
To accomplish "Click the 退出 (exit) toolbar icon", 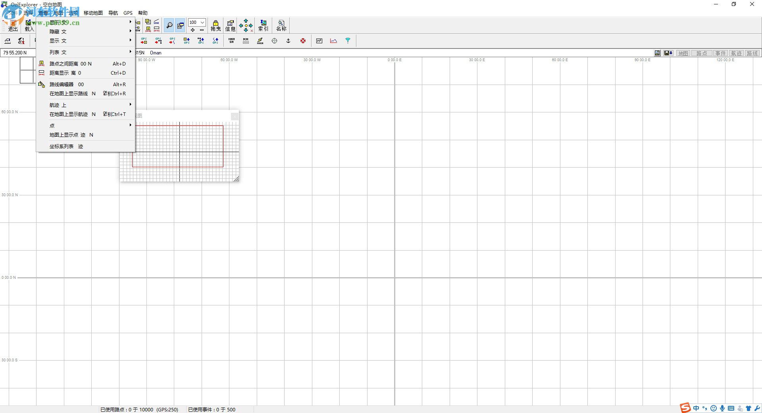I will click(13, 26).
